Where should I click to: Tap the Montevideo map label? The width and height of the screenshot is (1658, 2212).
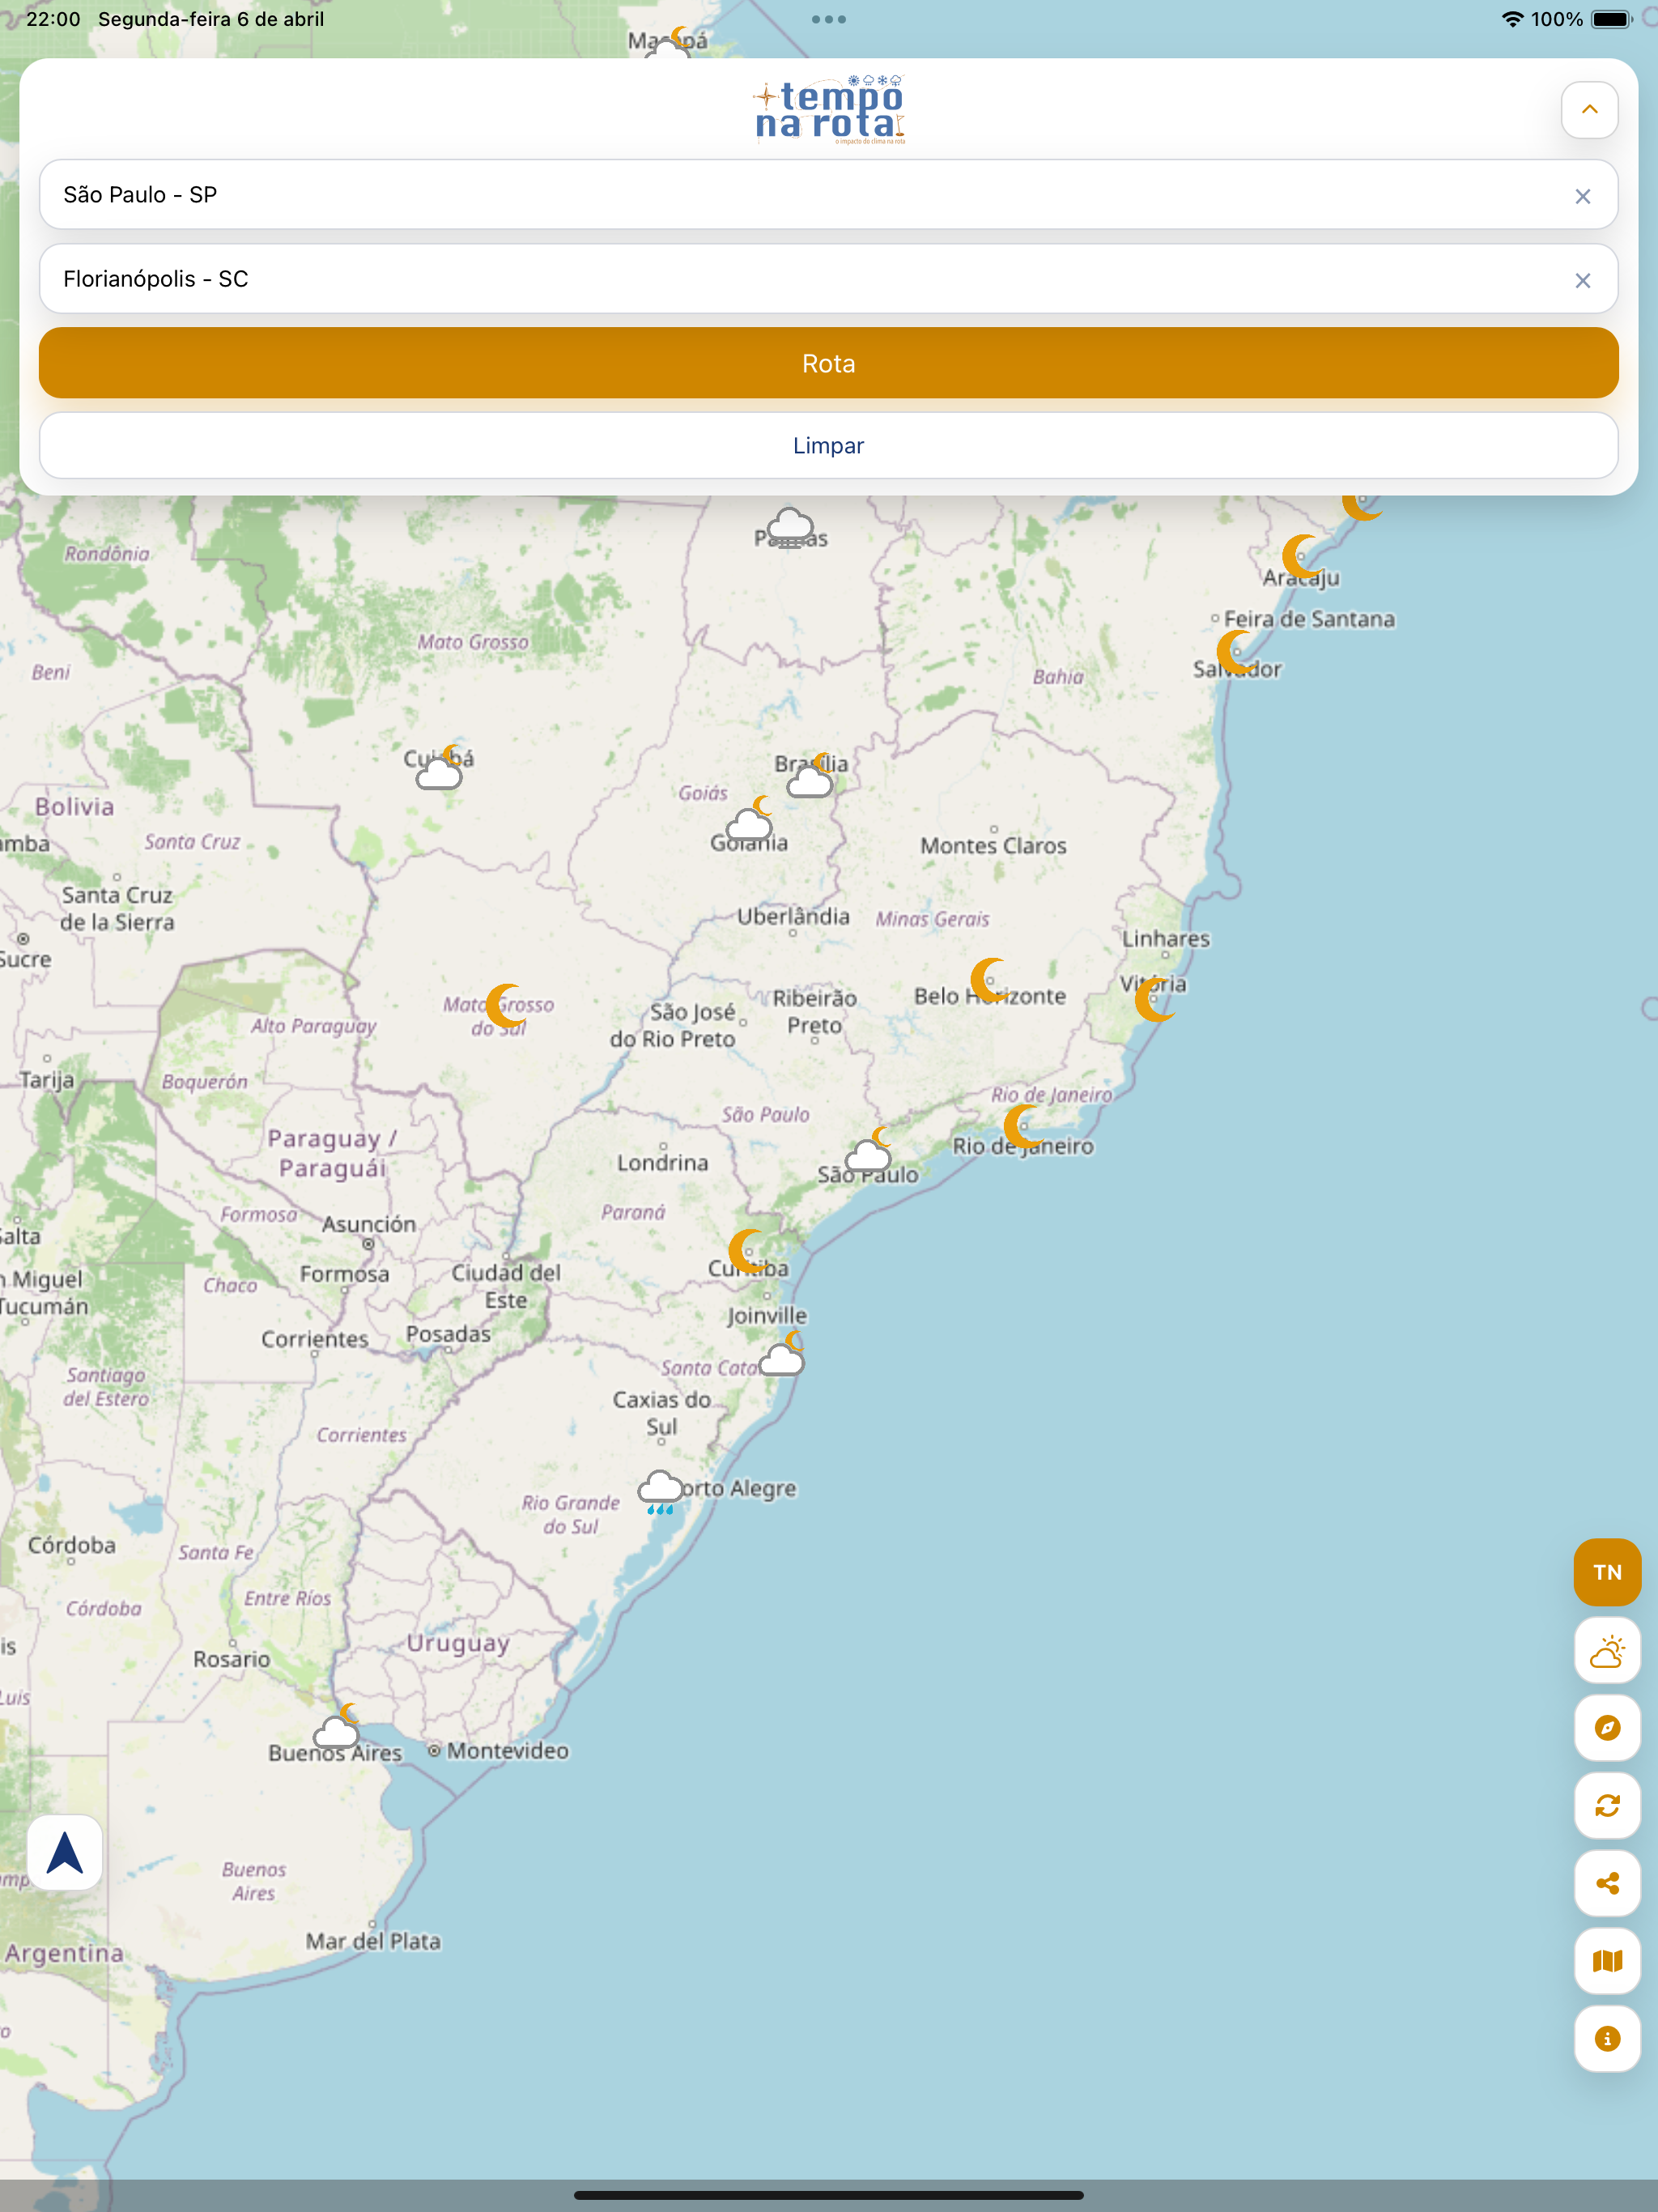tap(507, 1750)
